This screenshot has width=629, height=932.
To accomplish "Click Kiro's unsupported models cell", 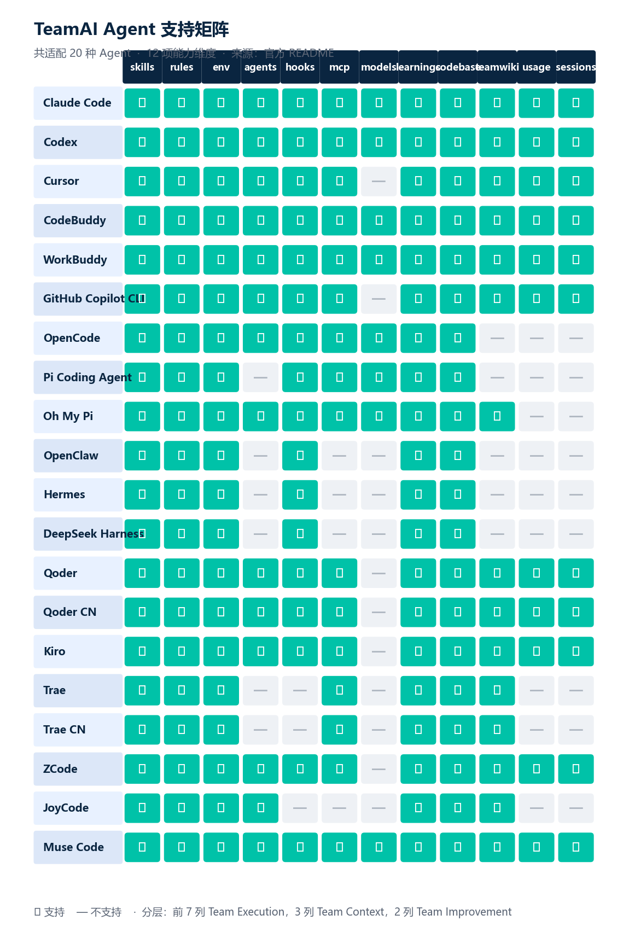I will point(379,651).
